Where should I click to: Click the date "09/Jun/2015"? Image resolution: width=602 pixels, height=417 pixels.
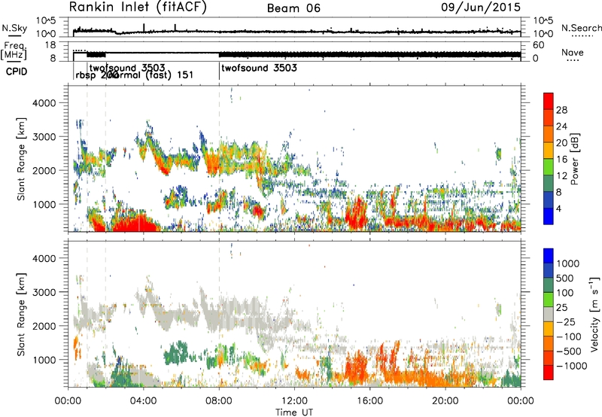pyautogui.click(x=481, y=7)
